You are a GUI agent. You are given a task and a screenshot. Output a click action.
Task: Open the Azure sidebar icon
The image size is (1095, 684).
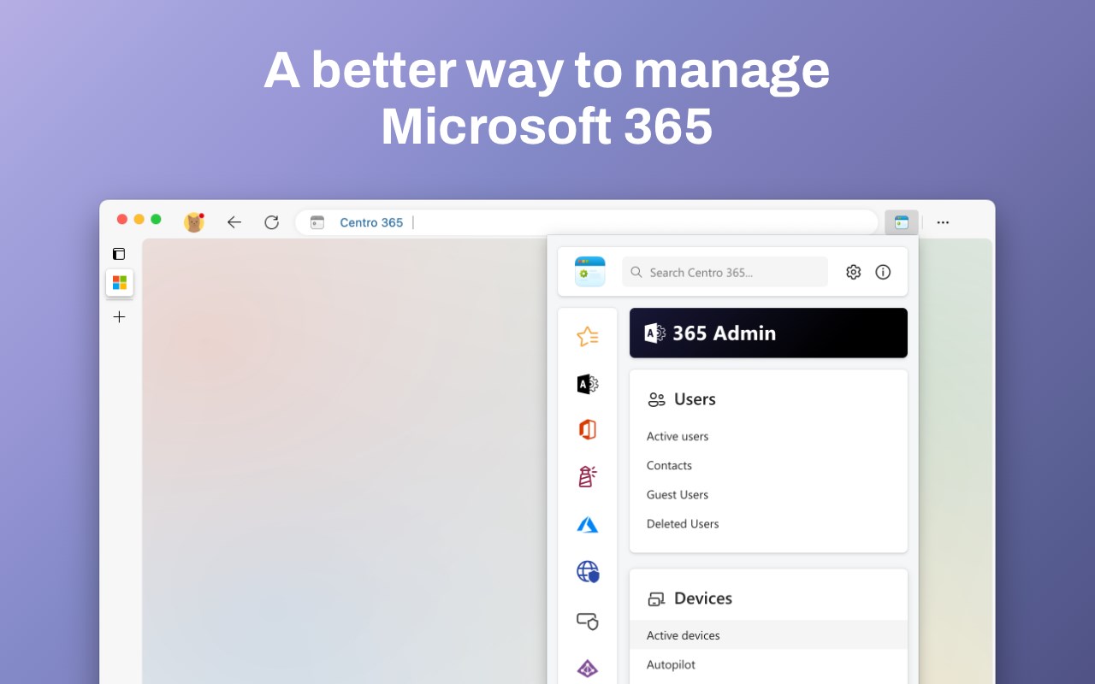coord(588,525)
